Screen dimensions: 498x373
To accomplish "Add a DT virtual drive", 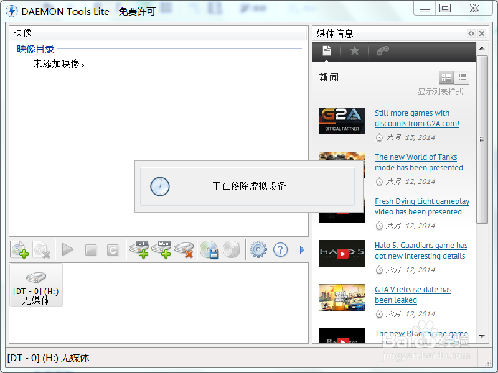I will tap(139, 250).
